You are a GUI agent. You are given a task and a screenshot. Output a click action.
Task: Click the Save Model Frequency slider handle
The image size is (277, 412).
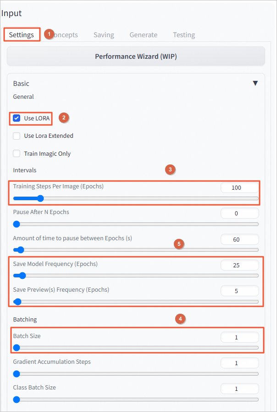point(22,276)
